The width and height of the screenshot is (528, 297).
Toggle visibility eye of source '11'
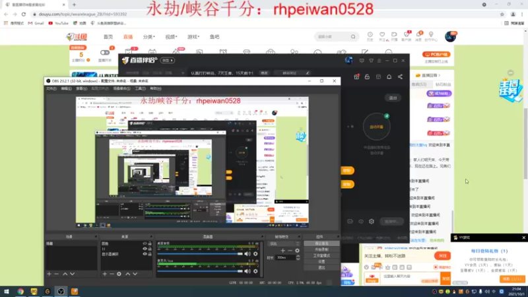(145, 249)
